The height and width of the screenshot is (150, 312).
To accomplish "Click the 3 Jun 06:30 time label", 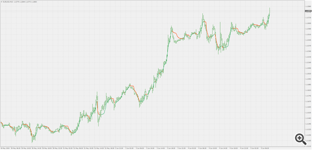I will coord(140,148).
